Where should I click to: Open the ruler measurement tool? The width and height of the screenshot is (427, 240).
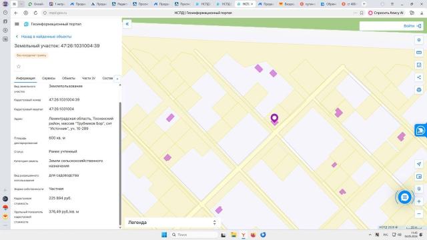pyautogui.click(x=419, y=52)
